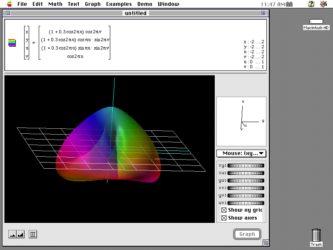Toggle the Show xy grid checkbox
The image size is (333, 250).
(224, 210)
